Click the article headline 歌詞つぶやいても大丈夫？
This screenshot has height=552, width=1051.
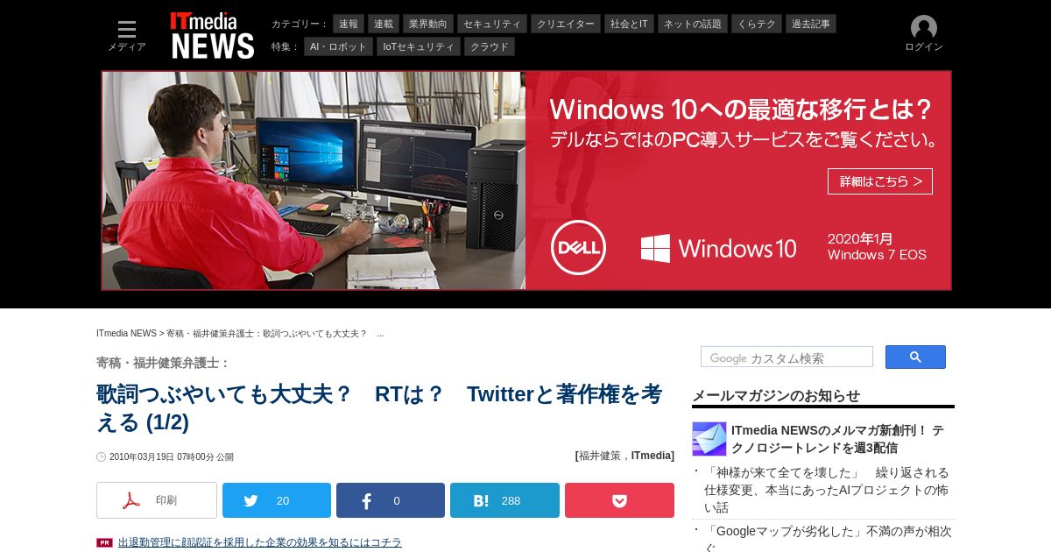(x=379, y=407)
